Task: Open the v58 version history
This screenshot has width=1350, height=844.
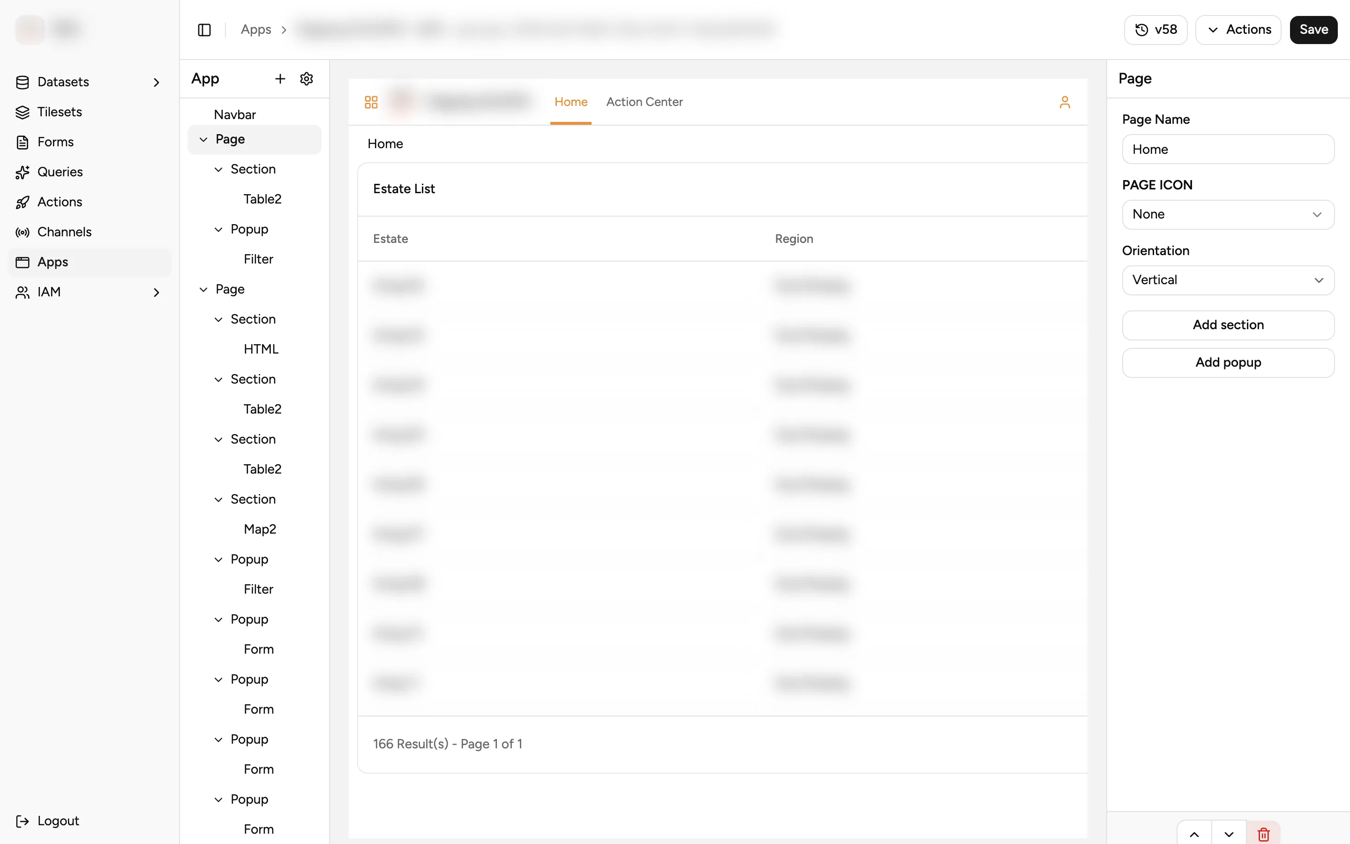Action: [x=1155, y=30]
